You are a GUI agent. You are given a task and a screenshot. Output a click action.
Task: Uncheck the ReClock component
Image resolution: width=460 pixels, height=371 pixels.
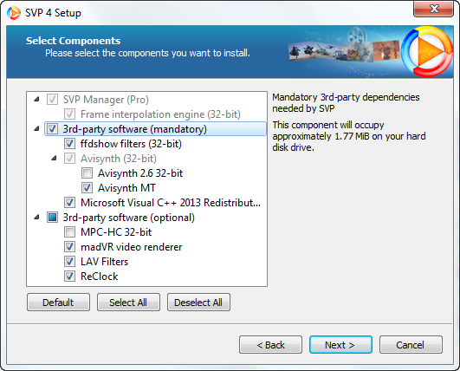69,277
